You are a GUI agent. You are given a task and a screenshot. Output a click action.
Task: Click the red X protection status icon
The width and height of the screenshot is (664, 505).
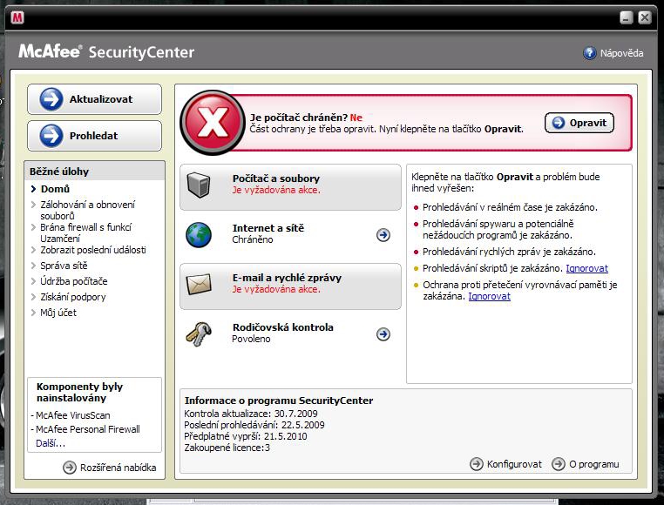212,123
